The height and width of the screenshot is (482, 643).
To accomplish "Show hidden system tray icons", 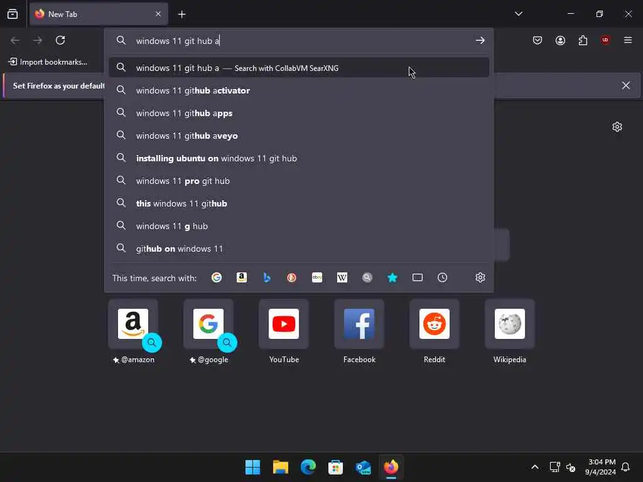I will tap(535, 467).
